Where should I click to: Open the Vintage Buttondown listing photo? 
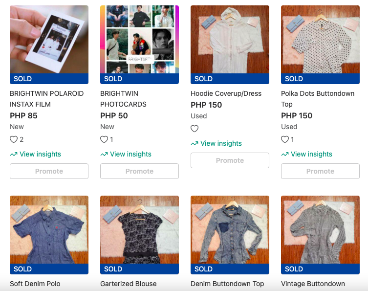point(320,230)
